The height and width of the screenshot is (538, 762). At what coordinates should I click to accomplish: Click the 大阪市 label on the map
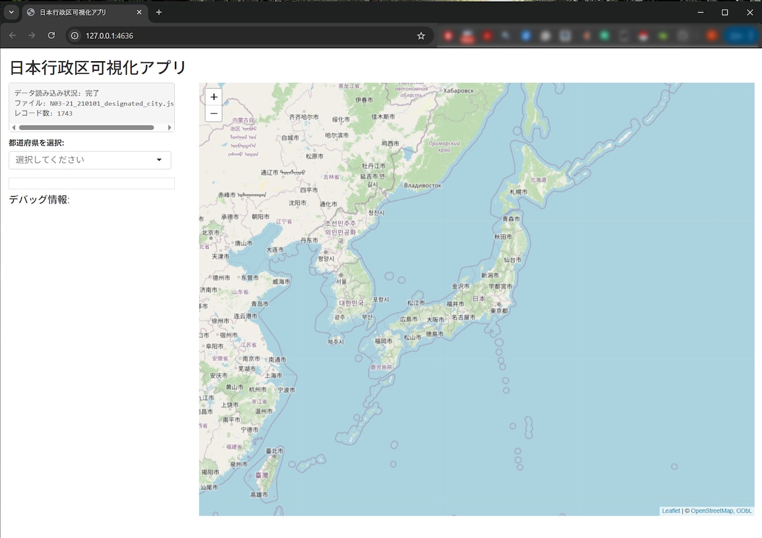tap(435, 319)
